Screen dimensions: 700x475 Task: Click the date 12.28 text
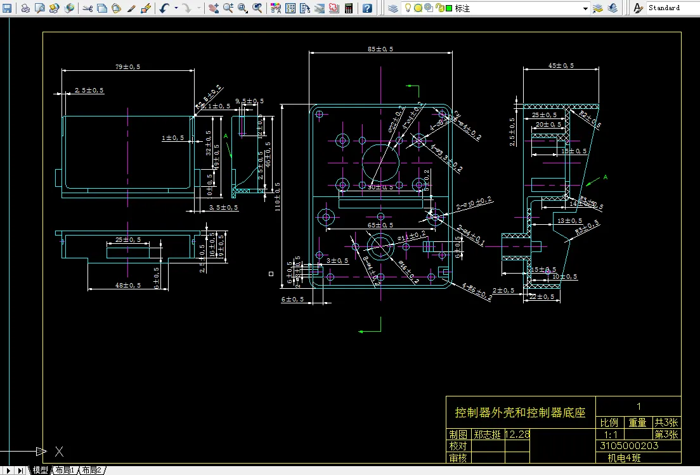(517, 434)
